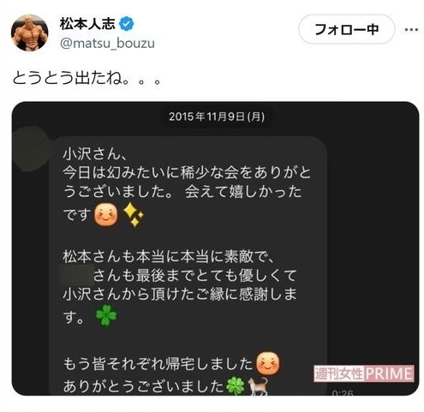Click the cat emoji at message end
The height and width of the screenshot is (412, 424).
(258, 386)
